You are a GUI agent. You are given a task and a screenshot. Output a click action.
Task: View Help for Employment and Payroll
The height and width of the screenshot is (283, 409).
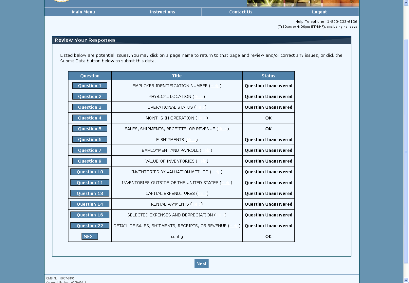coord(206,150)
